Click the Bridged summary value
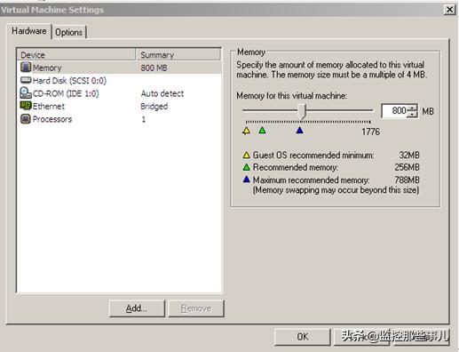 coord(154,106)
